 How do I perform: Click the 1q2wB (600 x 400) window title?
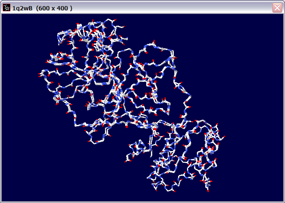click(42, 8)
